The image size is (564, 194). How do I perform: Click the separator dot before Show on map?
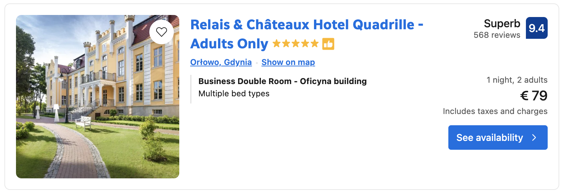point(257,63)
